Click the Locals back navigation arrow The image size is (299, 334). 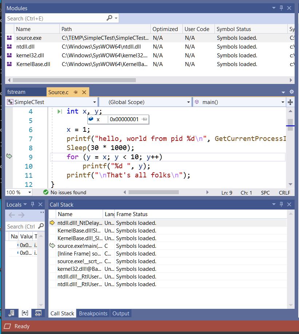(12, 215)
